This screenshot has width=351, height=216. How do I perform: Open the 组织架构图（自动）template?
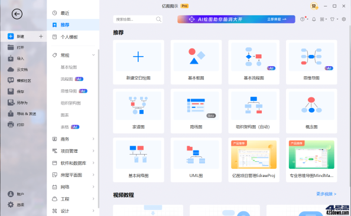253,111
